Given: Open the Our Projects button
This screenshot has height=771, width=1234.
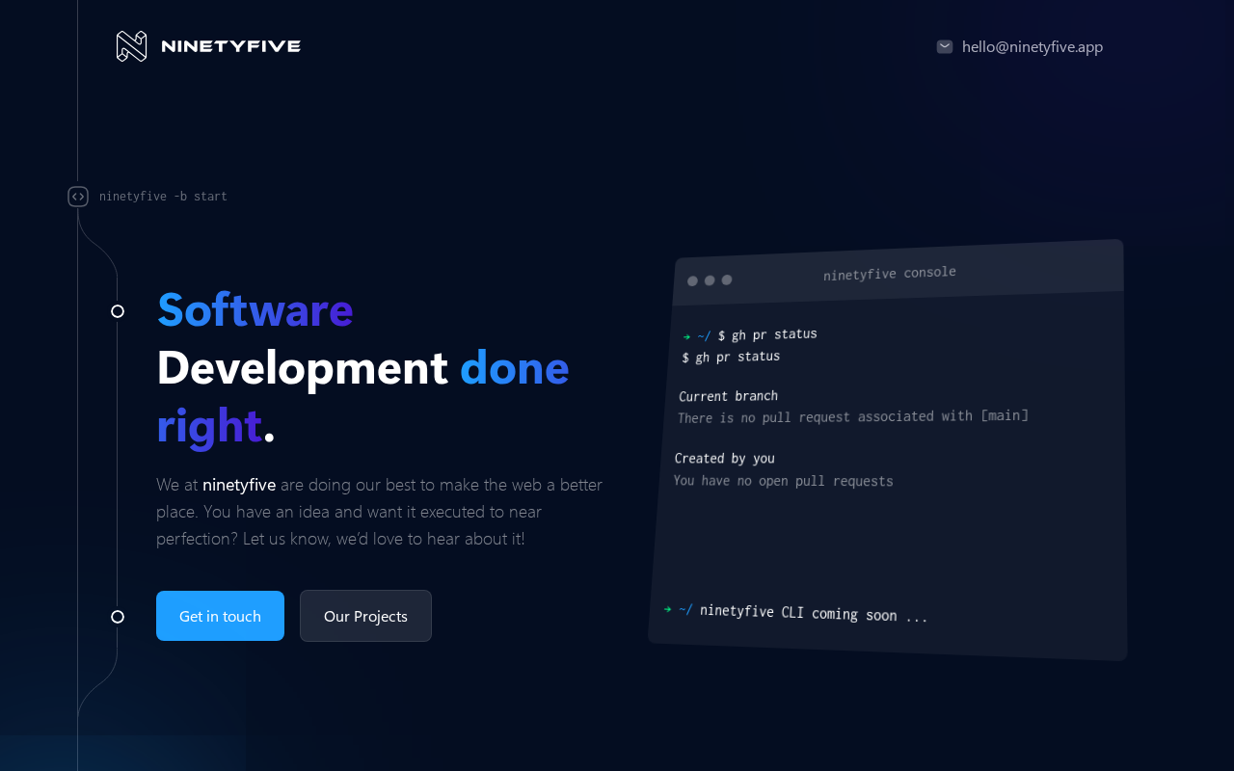Looking at the screenshot, I should 365,616.
